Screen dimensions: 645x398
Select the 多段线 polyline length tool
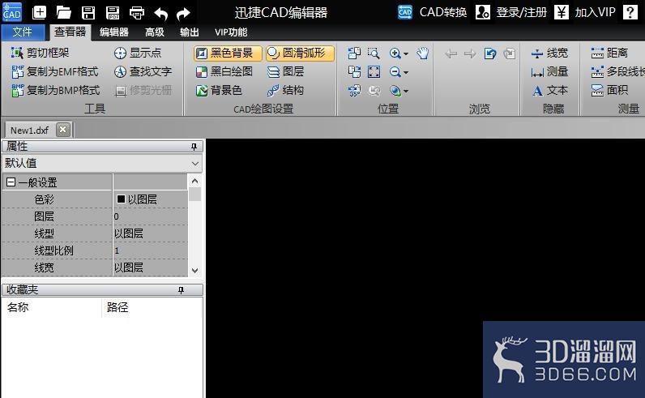tap(617, 71)
